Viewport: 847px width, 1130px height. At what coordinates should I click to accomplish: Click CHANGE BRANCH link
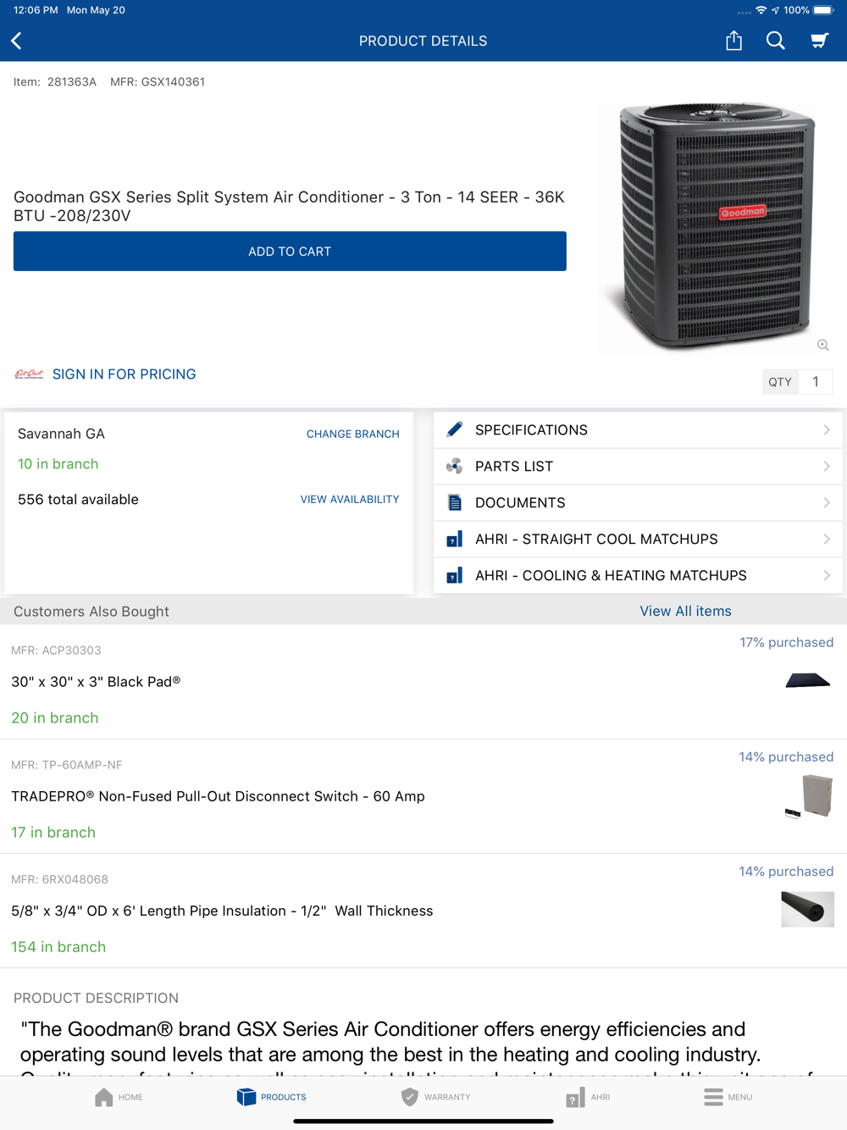[352, 434]
